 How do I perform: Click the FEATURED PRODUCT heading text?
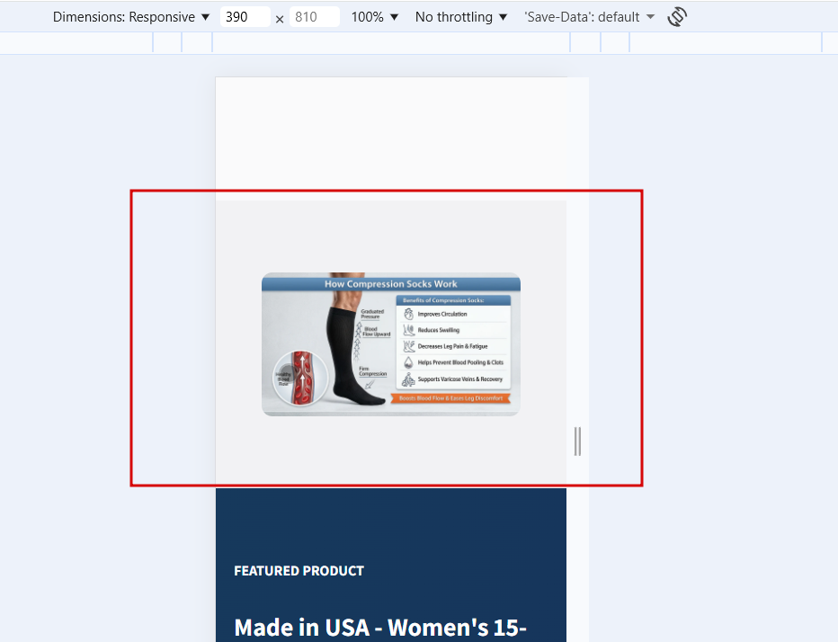coord(299,571)
